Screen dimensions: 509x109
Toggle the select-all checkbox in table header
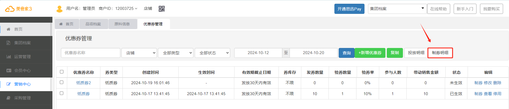click(62, 72)
